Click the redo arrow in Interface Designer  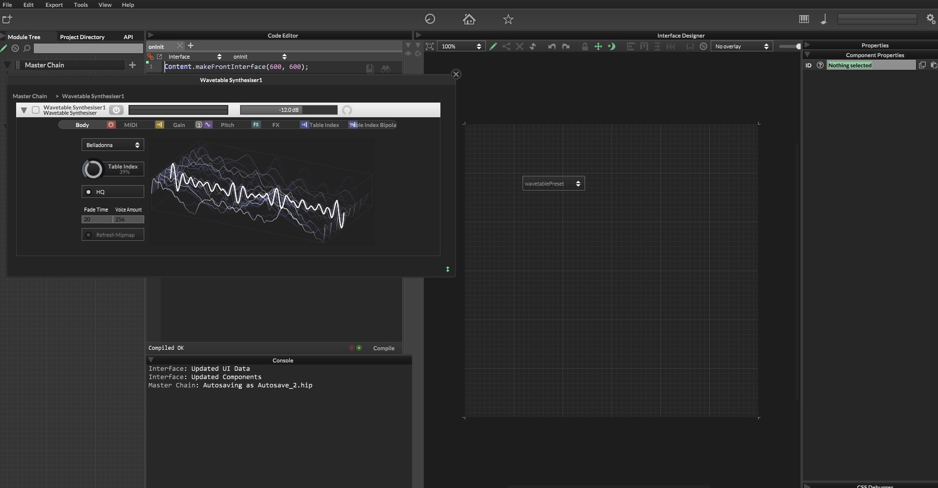566,46
